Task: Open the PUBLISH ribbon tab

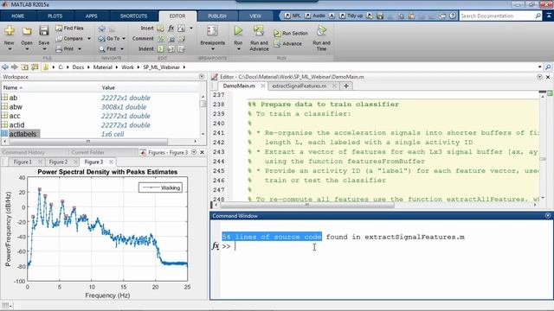Action: (217, 16)
